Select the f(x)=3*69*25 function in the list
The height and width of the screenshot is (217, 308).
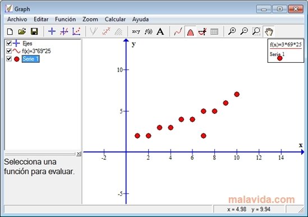[x=36, y=51]
